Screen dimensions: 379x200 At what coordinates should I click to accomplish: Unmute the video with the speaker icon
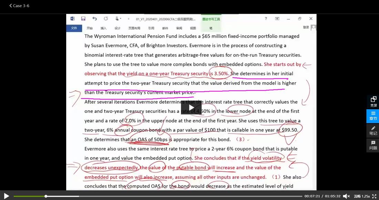point(346,196)
